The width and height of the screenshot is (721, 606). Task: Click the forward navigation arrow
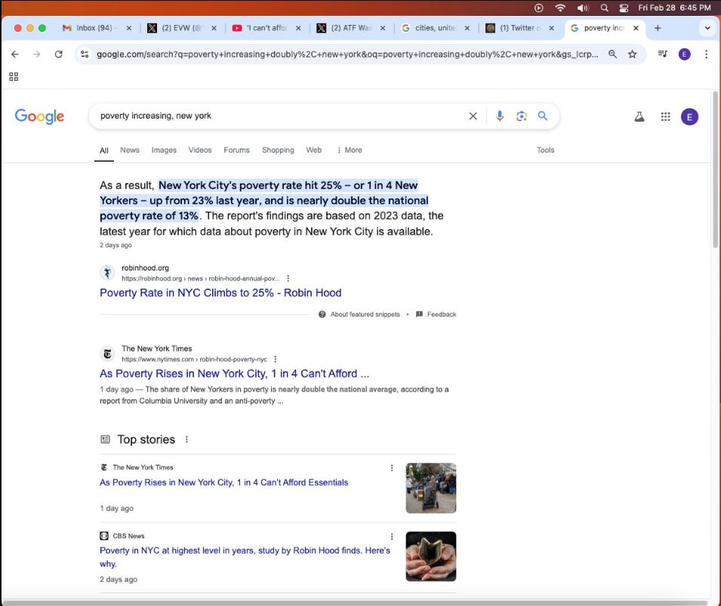pyautogui.click(x=36, y=54)
